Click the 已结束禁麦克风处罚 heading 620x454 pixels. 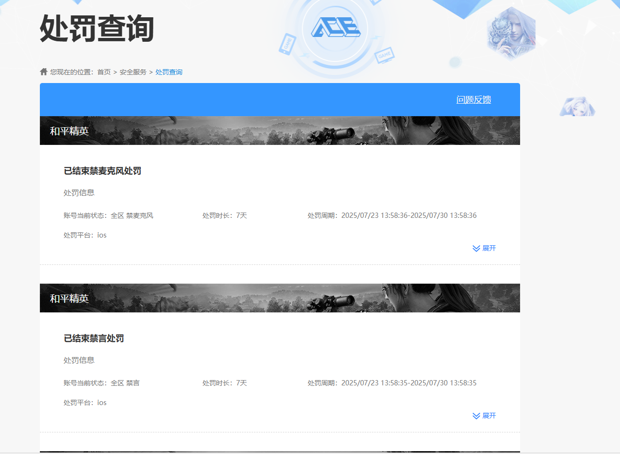pos(102,171)
